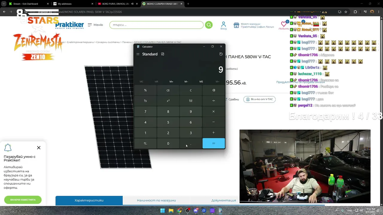Switch to the BORO PURVI YouTube tab
The image size is (383, 215).
click(118, 4)
